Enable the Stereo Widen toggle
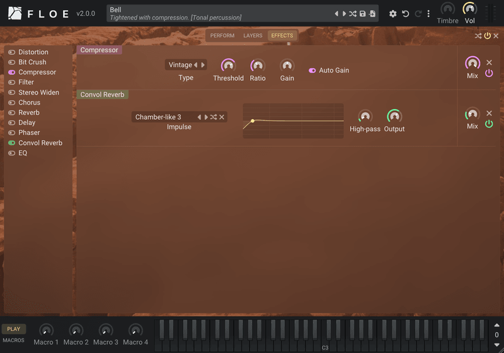The width and height of the screenshot is (504, 353). [x=11, y=93]
